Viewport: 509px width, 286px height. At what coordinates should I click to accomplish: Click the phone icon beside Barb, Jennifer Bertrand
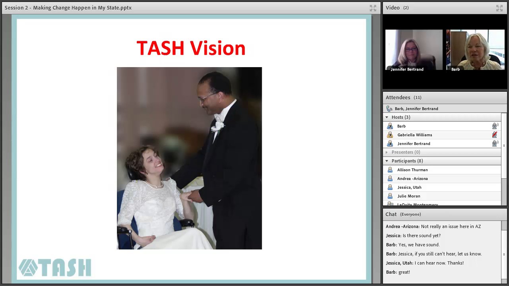click(389, 108)
